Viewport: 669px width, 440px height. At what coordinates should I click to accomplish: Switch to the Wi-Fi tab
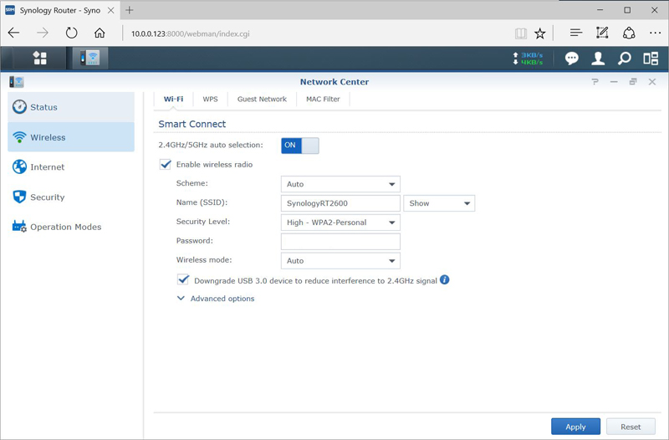coord(173,99)
